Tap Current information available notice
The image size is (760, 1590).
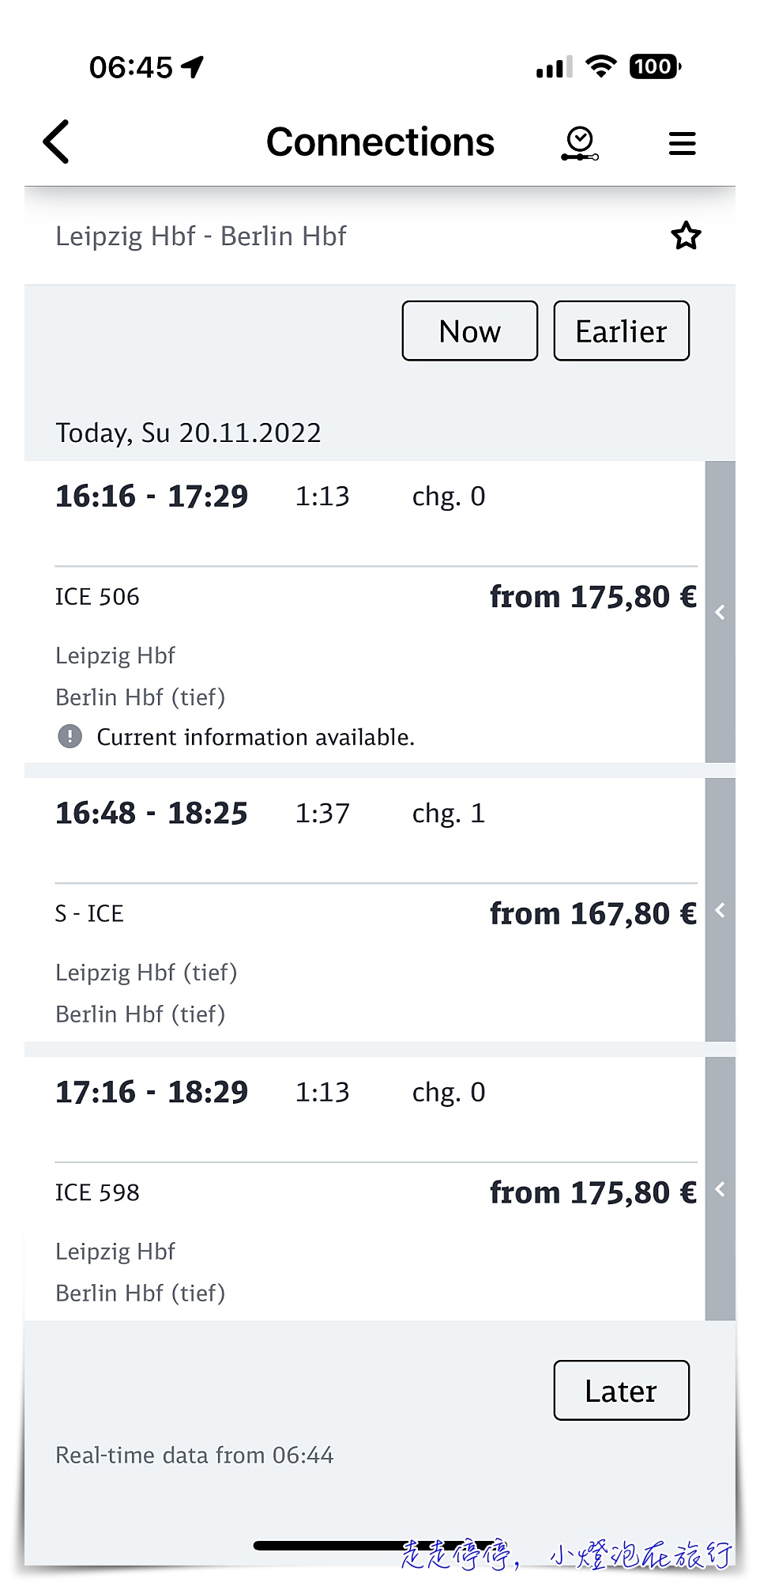255,738
